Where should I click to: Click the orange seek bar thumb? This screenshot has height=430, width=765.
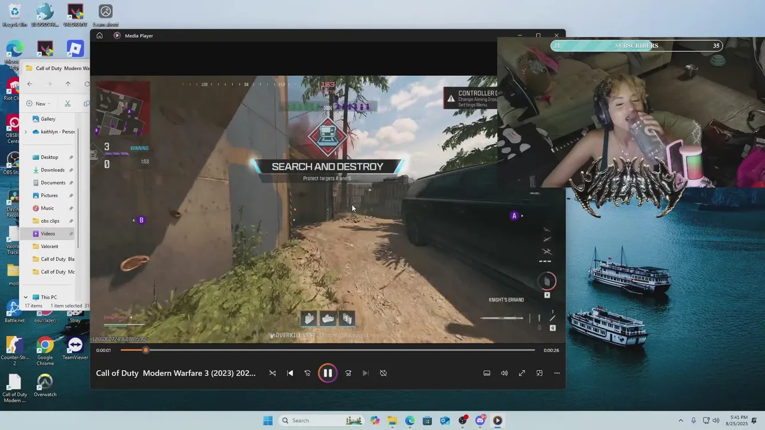[x=145, y=350]
